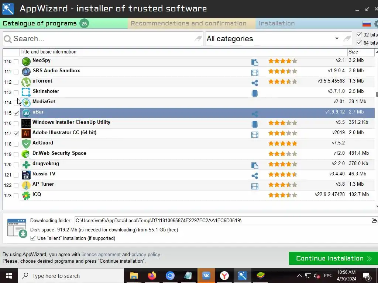Image resolution: width=378 pixels, height=283 pixels.
Task: Open File Explorer from the taskbar
Action: click(134, 276)
